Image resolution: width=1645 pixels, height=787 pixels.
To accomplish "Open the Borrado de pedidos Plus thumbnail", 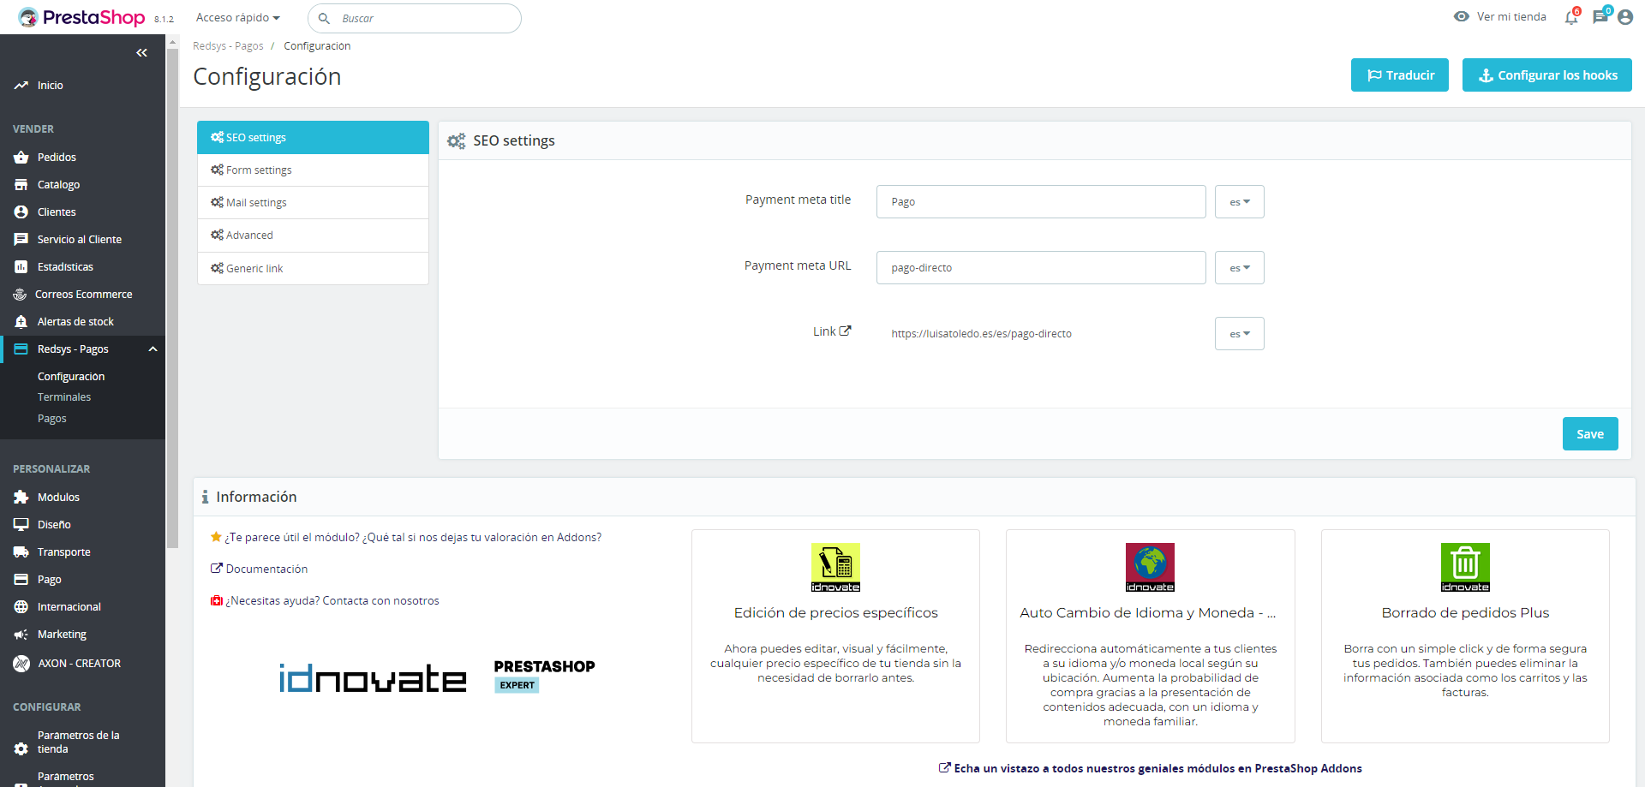I will (x=1466, y=568).
